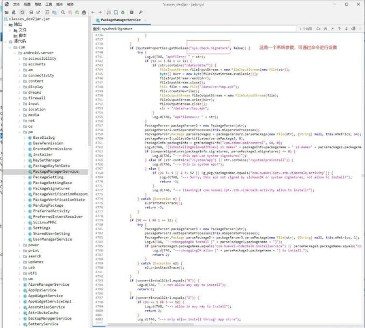Open class search toolbar icon
Screen dimensions: 365x328
pos(70,12)
